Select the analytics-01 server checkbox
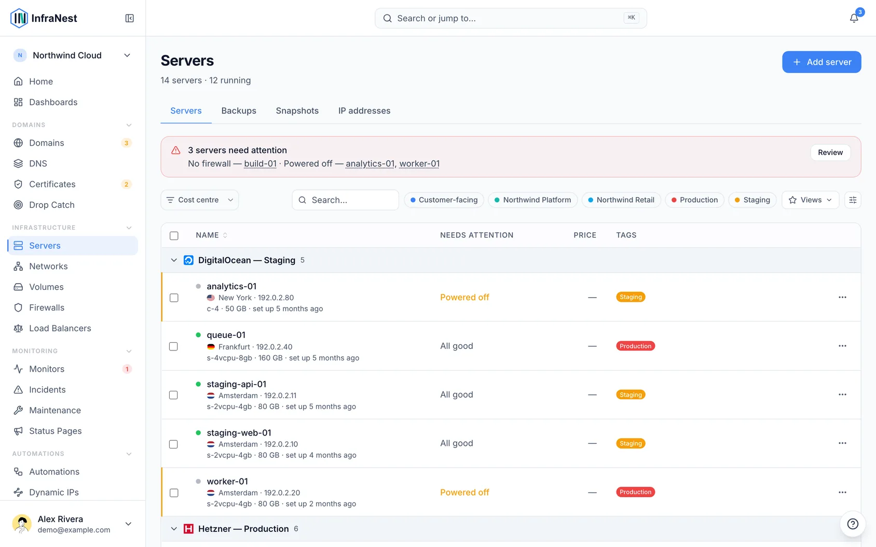 coord(174,298)
